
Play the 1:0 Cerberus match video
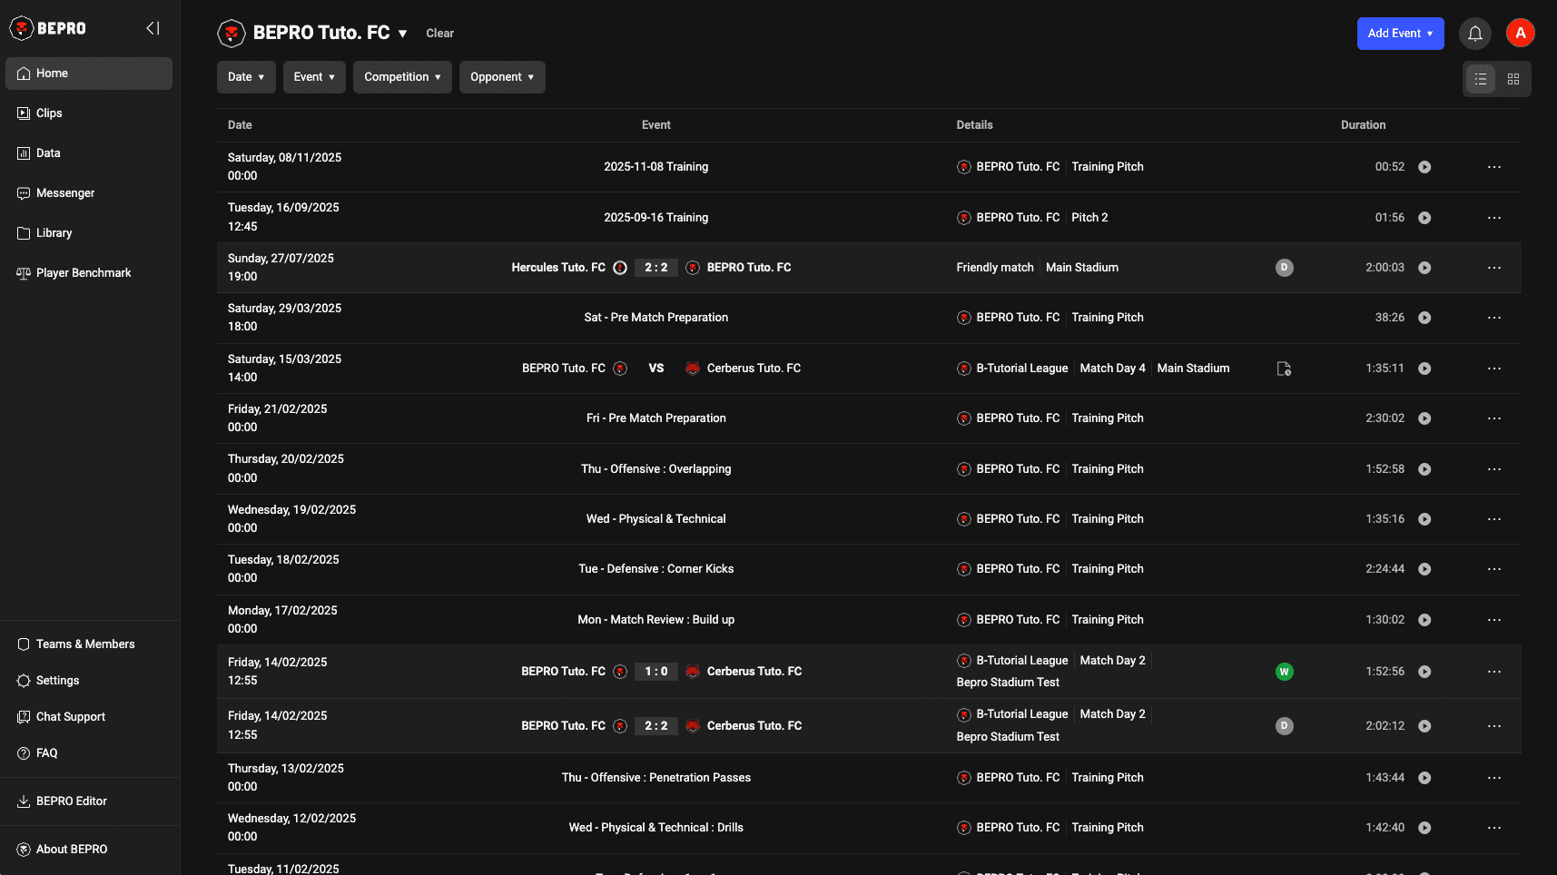(x=1424, y=672)
